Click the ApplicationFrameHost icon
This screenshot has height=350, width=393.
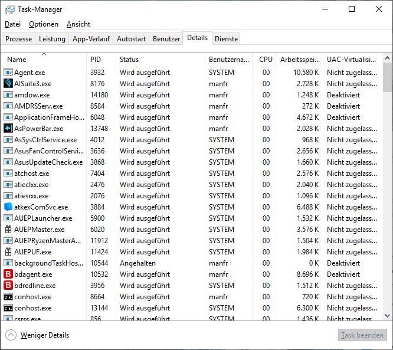pos(8,117)
